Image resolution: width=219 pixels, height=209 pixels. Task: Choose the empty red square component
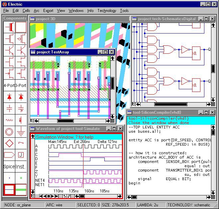tap(21, 27)
